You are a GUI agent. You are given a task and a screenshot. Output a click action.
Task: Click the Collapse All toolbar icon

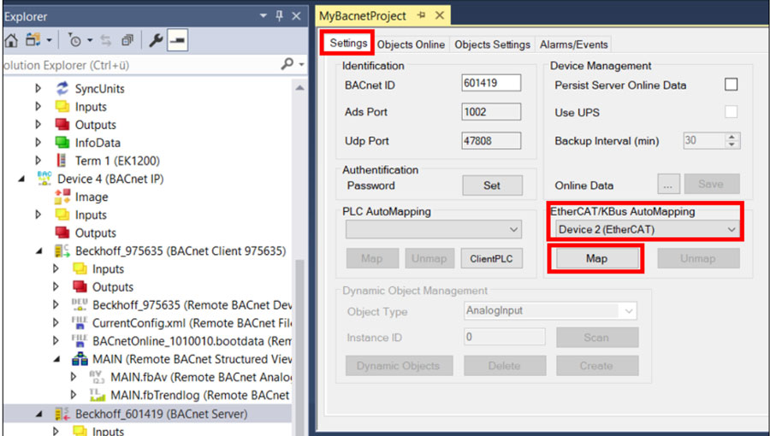pos(127,40)
